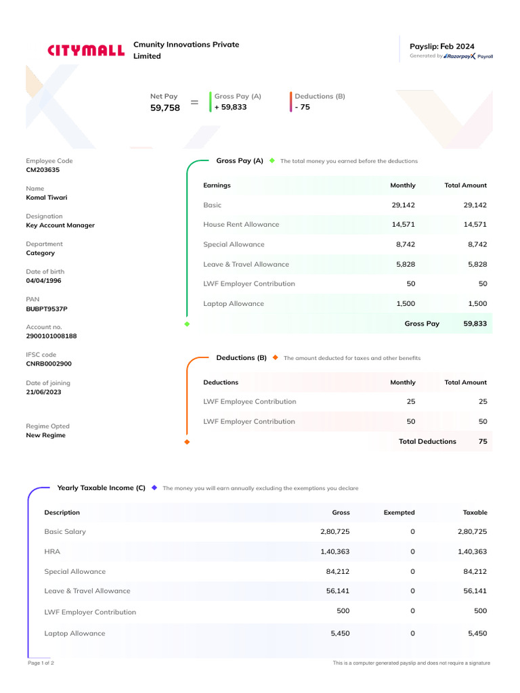
Task: Select Gross Pay total 59,833 in Earnings table
Action: click(x=475, y=323)
